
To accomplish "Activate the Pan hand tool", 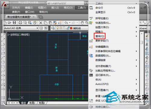I will tap(82, 23).
